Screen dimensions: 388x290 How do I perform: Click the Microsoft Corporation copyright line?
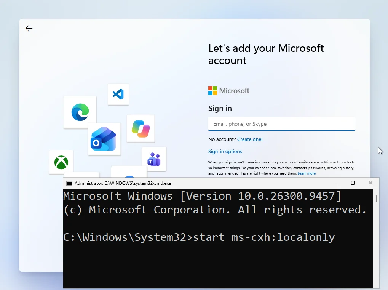coord(215,210)
